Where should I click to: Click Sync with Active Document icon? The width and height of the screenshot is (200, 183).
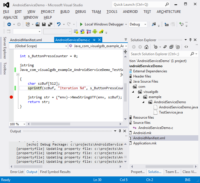tap(165, 47)
